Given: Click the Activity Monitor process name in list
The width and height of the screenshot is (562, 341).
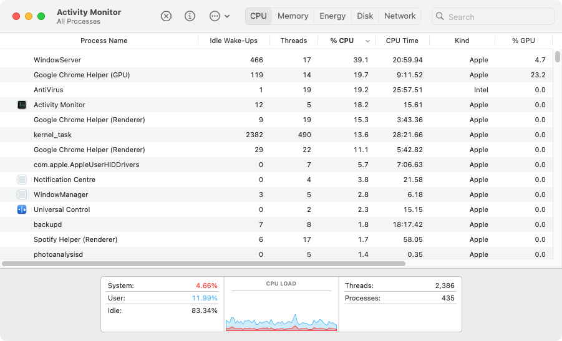Looking at the screenshot, I should pos(59,105).
